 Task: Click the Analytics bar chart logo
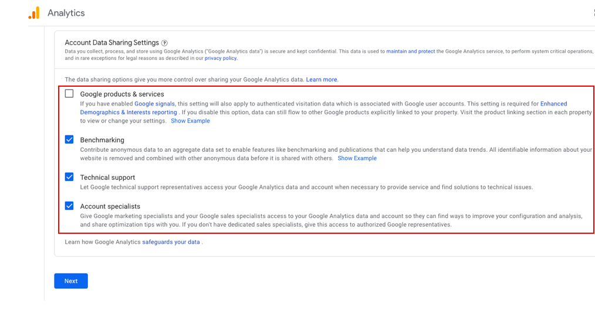34,13
